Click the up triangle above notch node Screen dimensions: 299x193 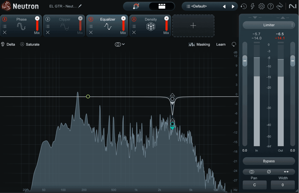(172, 95)
